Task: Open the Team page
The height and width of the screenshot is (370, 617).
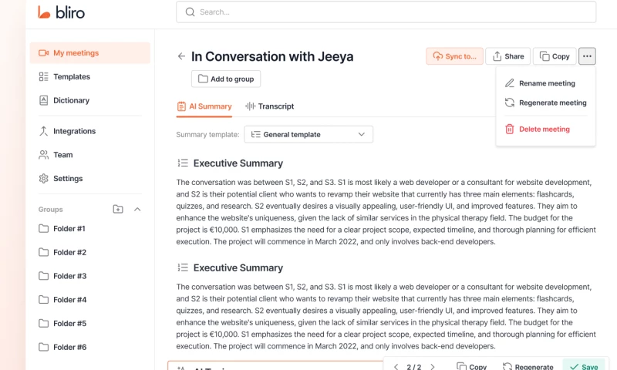Action: (63, 154)
